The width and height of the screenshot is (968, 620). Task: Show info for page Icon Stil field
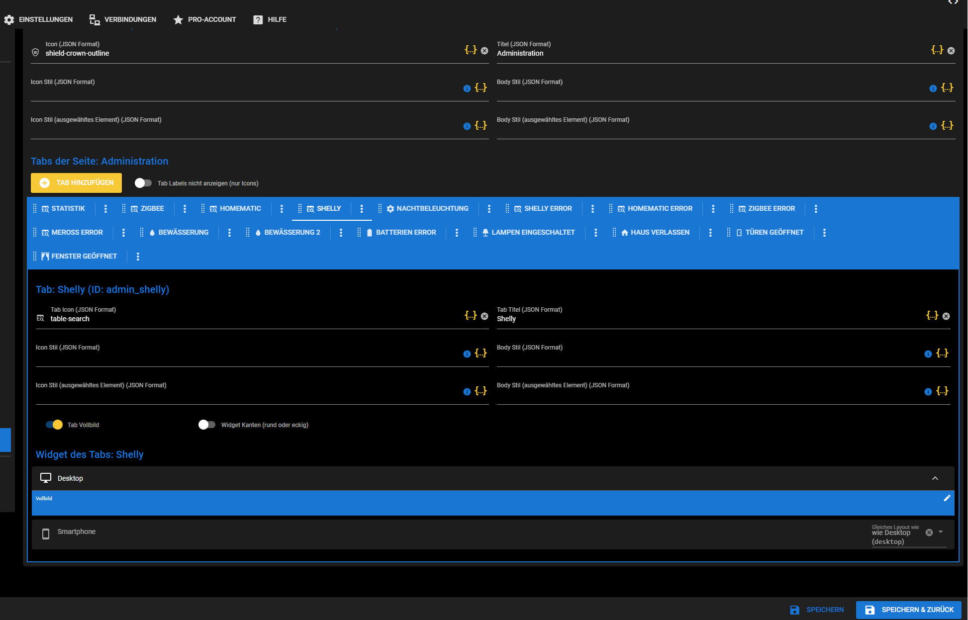(467, 89)
